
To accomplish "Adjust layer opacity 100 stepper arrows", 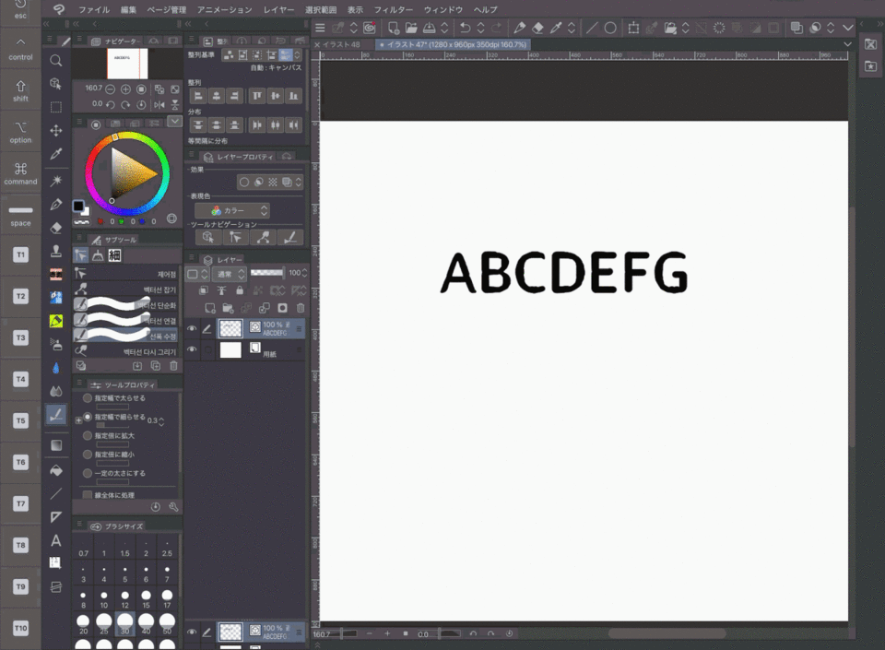I will click(305, 273).
